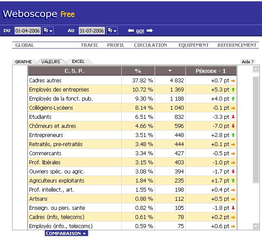Open the start date calendar picker
Image resolution: width=262 pixels, height=238 pixels.
(x=48, y=31)
